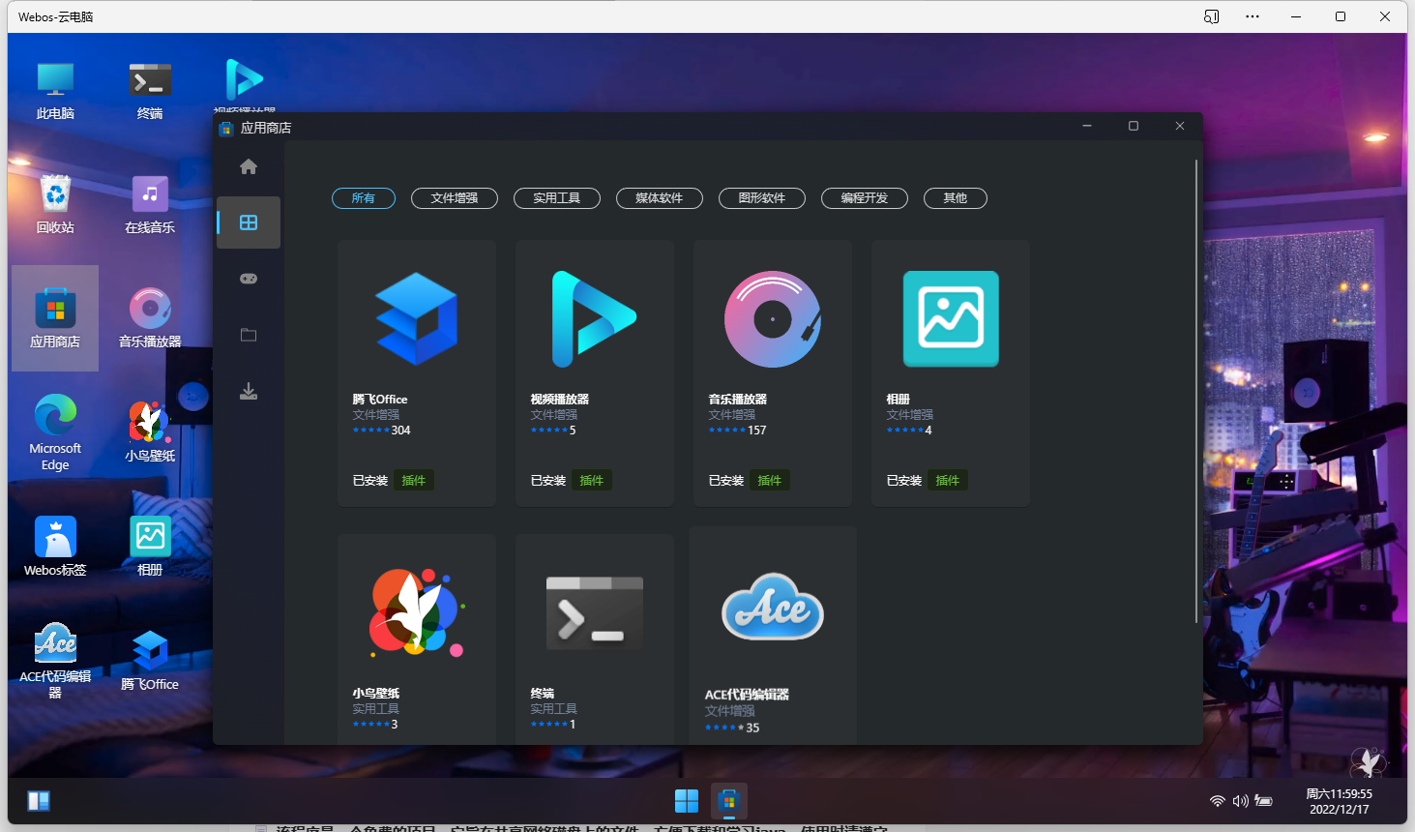Click the 应用商店 window title text

coord(266,128)
